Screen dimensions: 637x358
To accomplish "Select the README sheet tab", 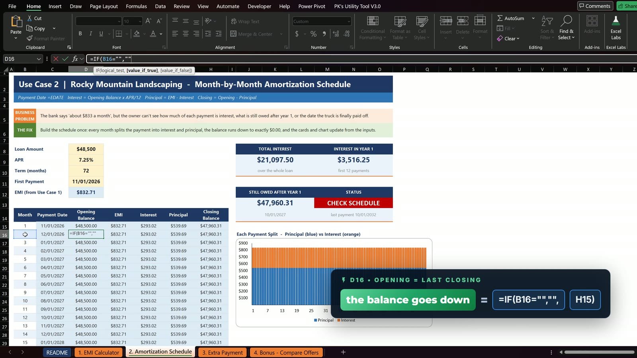I will 57,352.
